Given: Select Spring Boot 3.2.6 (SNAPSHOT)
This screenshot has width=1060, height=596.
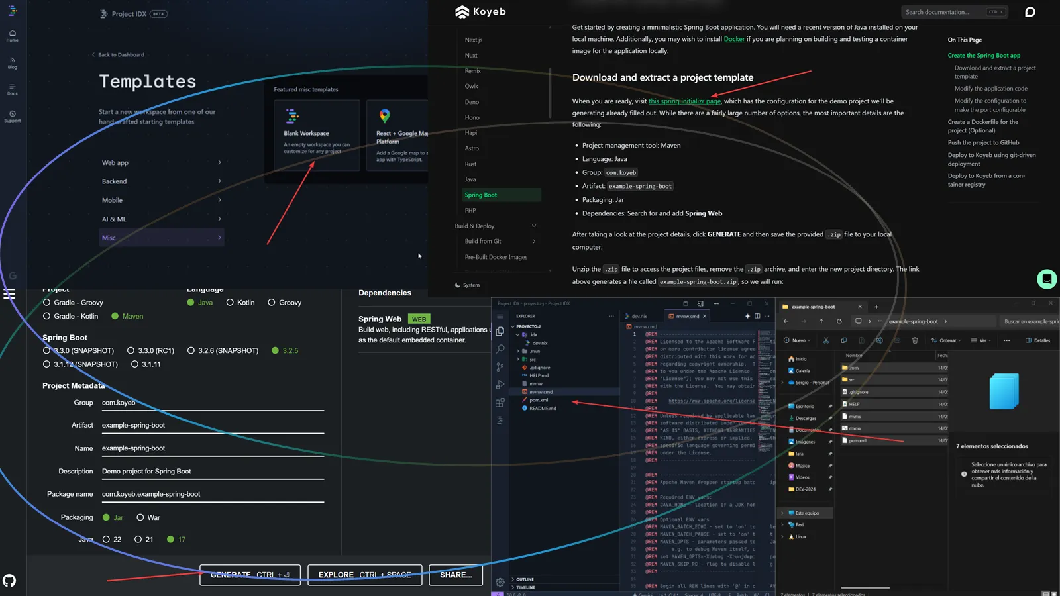Looking at the screenshot, I should coord(223,351).
